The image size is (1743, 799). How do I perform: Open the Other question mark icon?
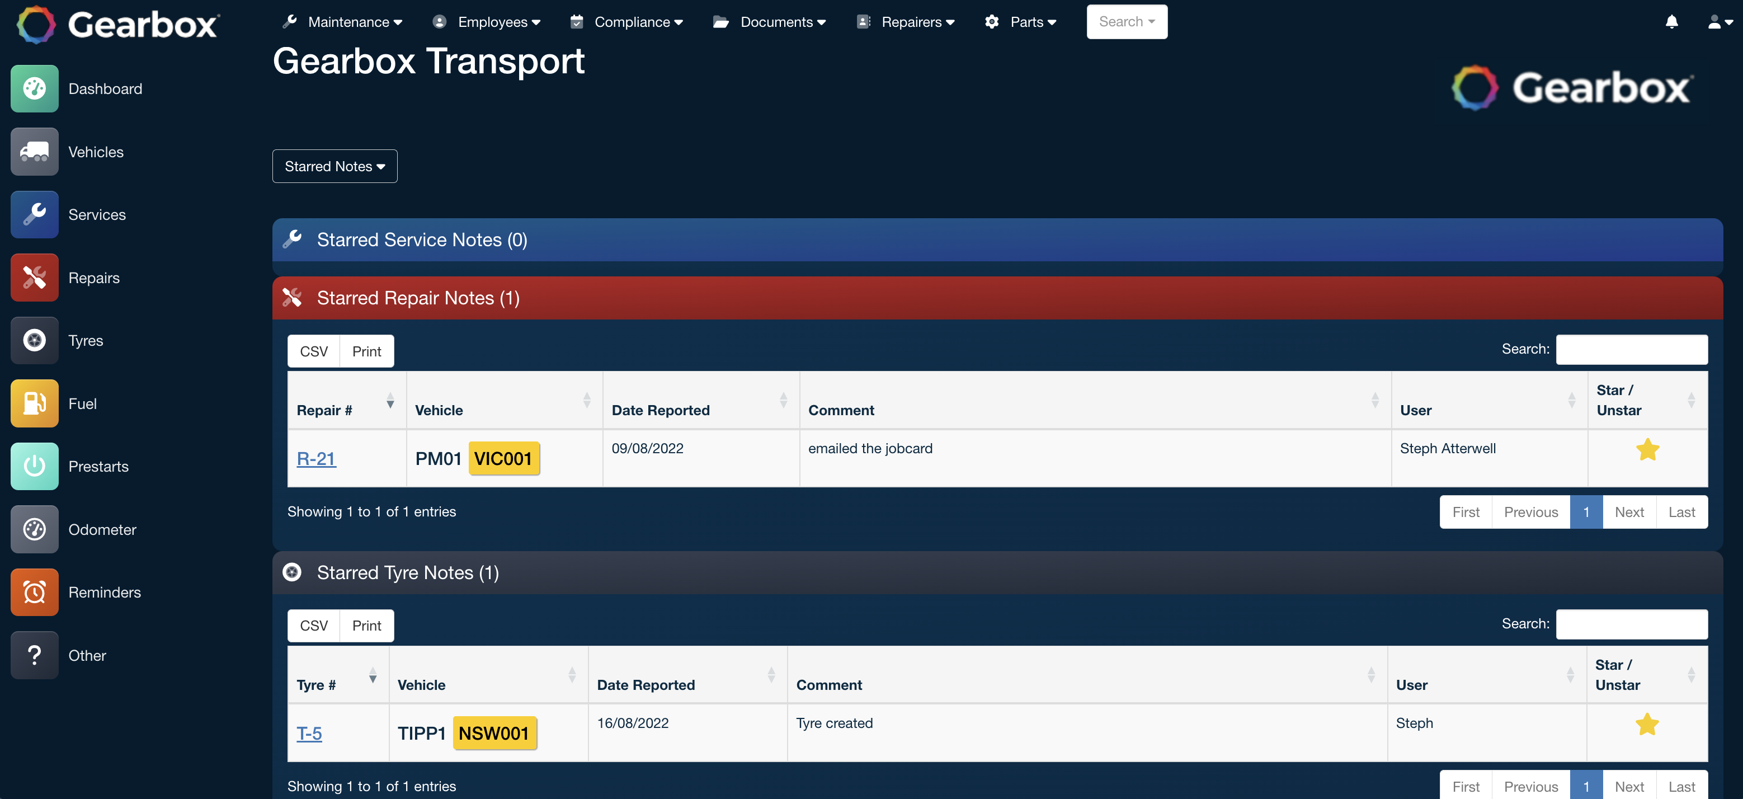point(35,655)
